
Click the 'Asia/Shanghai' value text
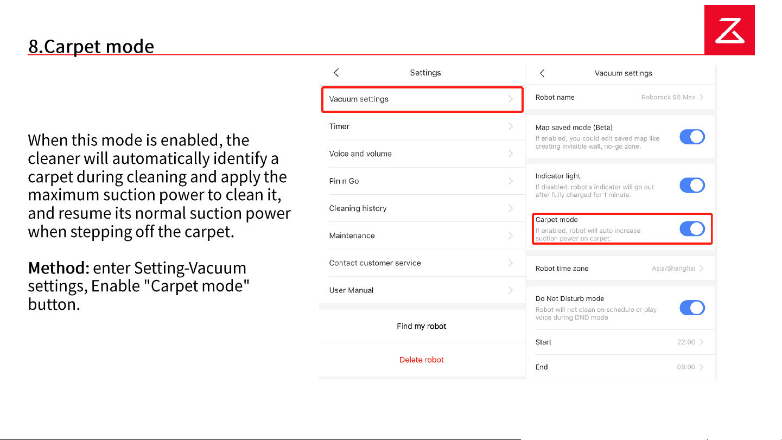[673, 269]
